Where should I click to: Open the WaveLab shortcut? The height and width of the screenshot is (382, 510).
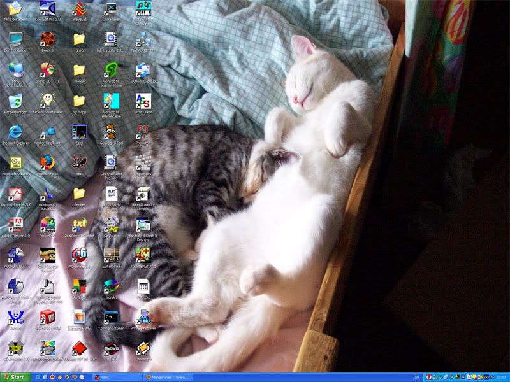(x=79, y=9)
